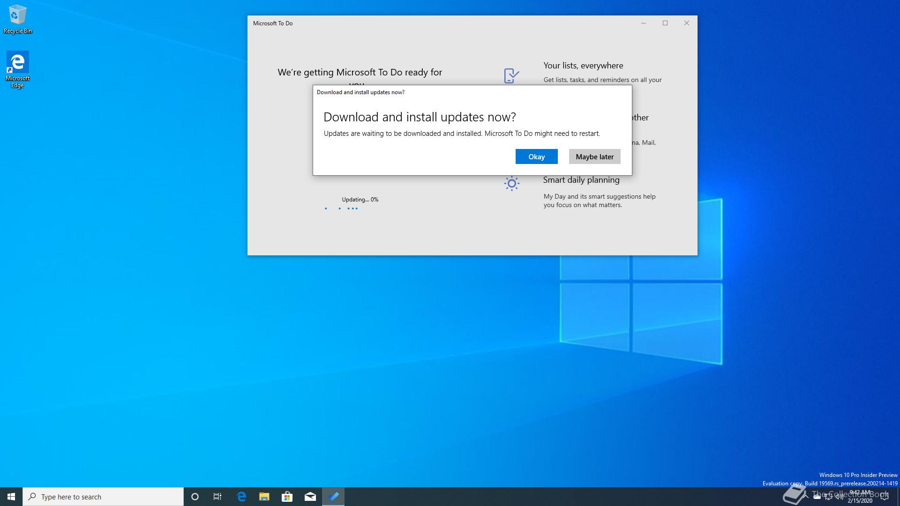Image resolution: width=900 pixels, height=506 pixels.
Task: Click the phone checklist icon in To Do
Action: [511, 75]
